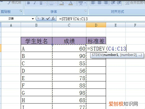Screen dimensions: 145x109
Task: Click student name cell B
Action: 37,55
